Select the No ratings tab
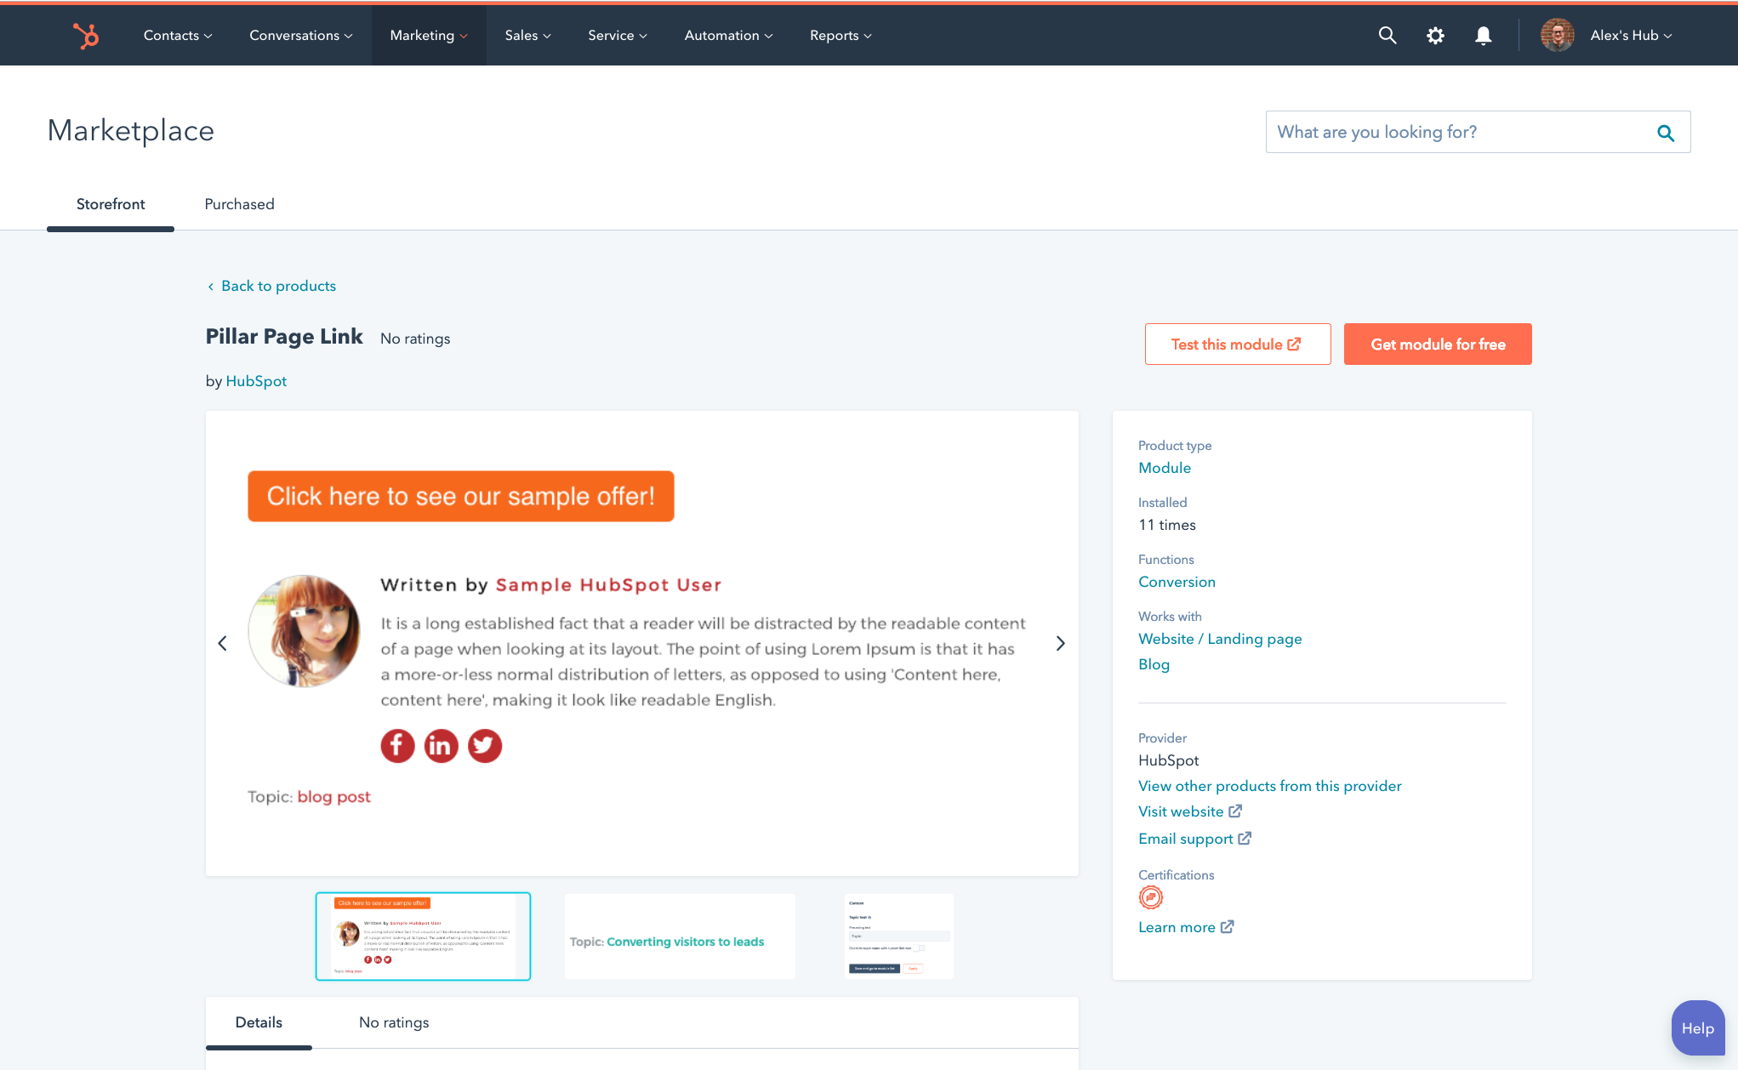This screenshot has height=1070, width=1738. click(393, 1022)
